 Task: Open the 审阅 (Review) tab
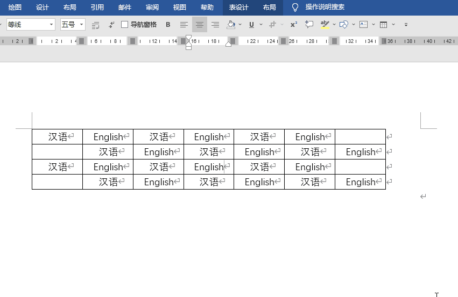152,8
